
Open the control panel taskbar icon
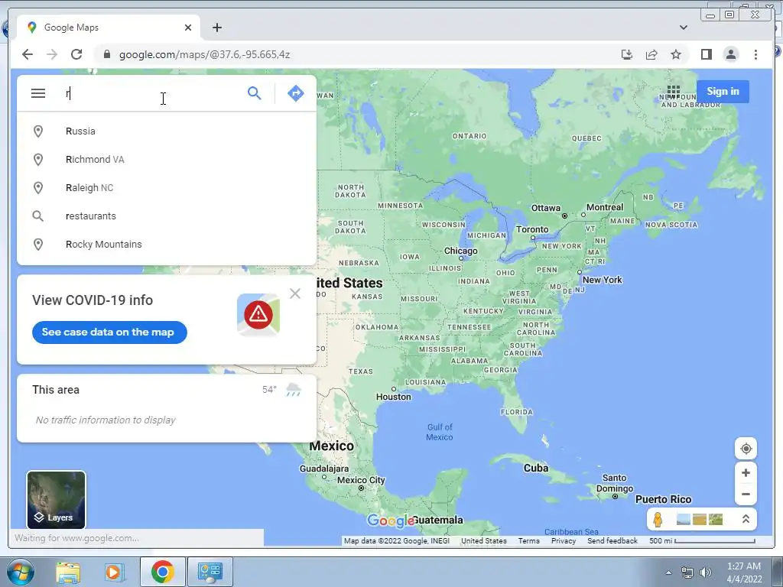pyautogui.click(x=210, y=572)
